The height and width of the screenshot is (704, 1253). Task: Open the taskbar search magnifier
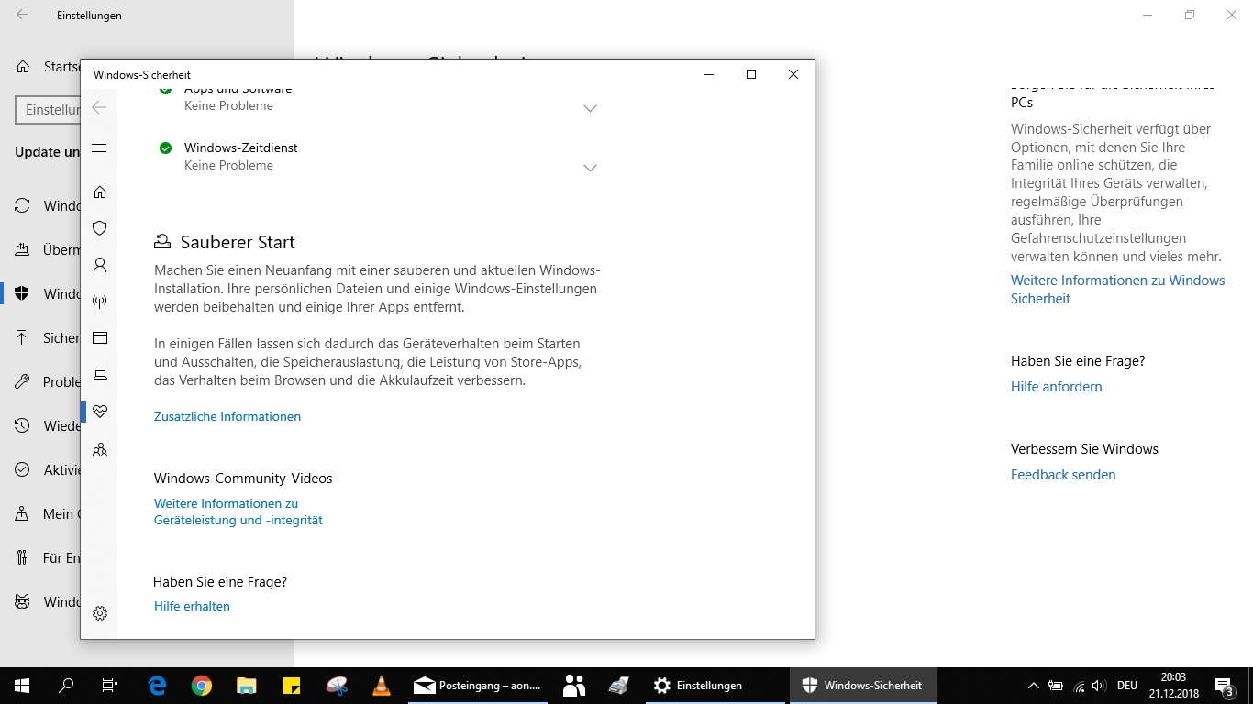(66, 686)
